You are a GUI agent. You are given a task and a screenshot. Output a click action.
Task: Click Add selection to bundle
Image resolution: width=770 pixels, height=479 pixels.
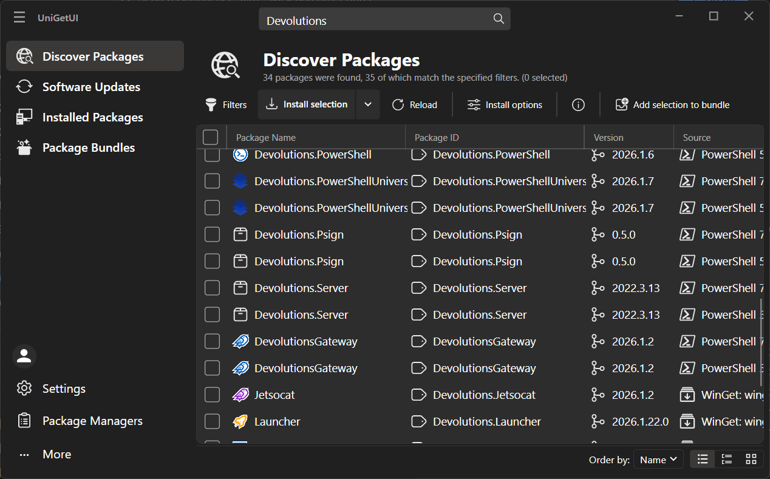click(x=672, y=104)
